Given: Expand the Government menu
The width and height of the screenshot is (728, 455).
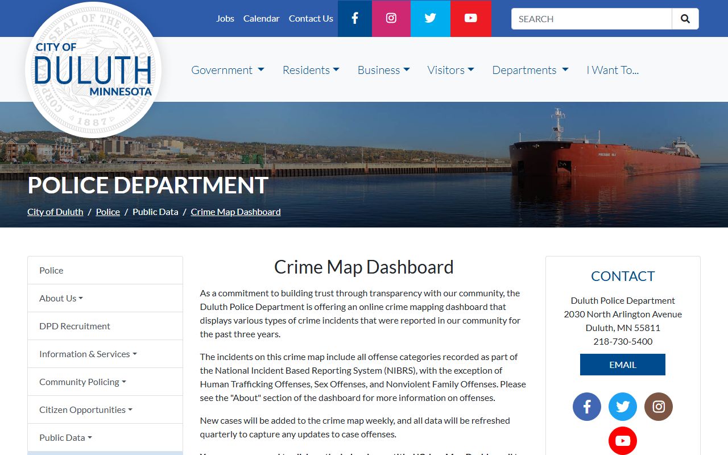Looking at the screenshot, I should [x=227, y=70].
